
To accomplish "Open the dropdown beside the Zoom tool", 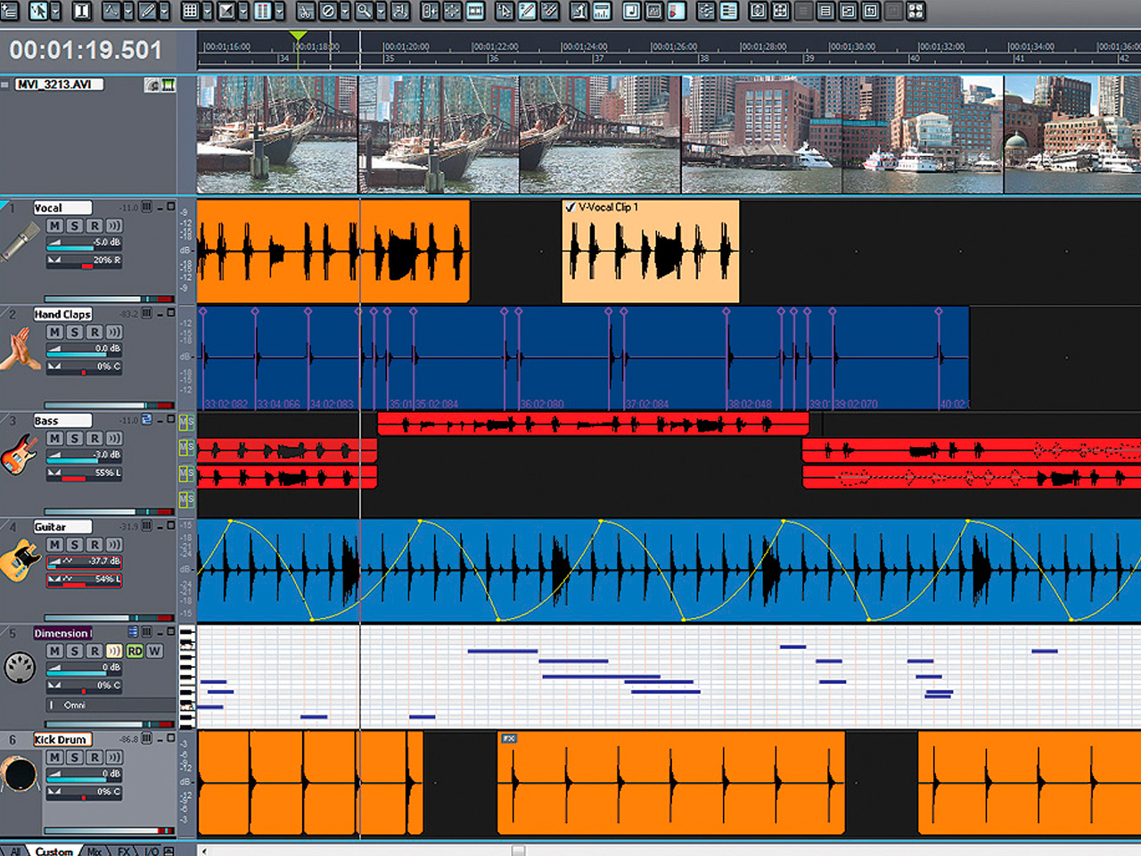I will point(381,12).
